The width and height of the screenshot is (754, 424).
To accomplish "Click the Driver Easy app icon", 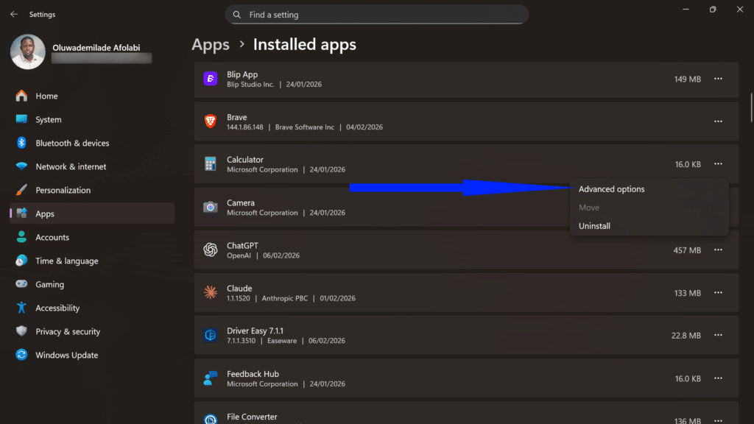I will (210, 335).
